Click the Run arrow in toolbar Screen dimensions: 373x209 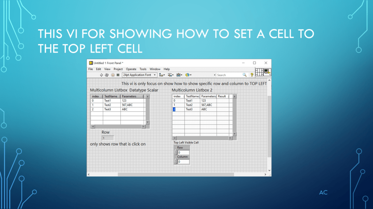(102, 75)
